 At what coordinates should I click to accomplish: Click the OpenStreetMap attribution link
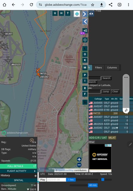[x=66, y=170]
